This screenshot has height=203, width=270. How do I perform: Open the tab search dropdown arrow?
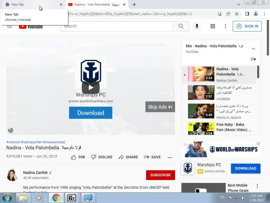point(238,4)
